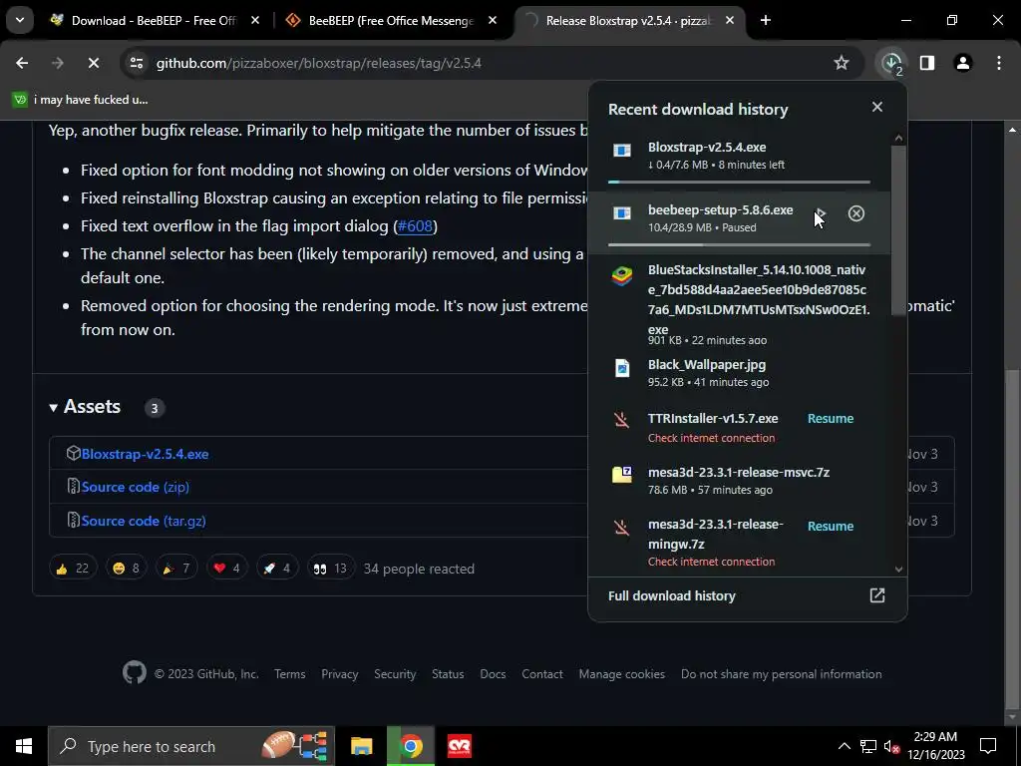1021x766 pixels.
Task: Resume the paused beebeep-setup-5.8.6.exe download
Action: pyautogui.click(x=821, y=213)
